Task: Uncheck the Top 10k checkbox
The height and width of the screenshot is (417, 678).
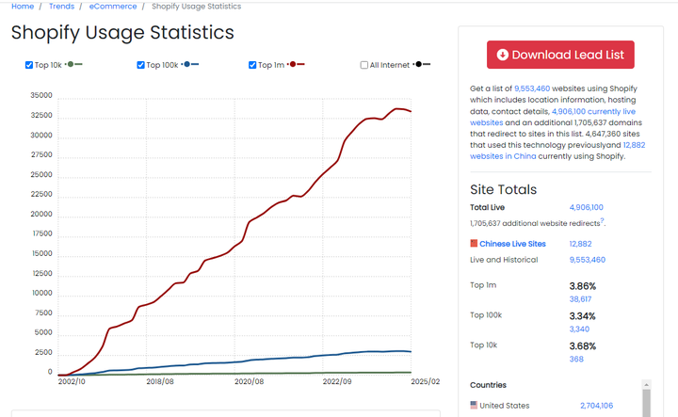Action: [x=29, y=65]
